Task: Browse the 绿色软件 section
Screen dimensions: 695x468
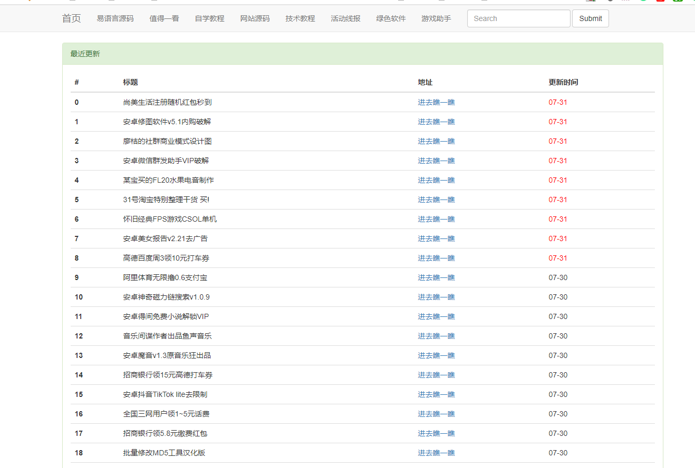Action: pos(391,18)
